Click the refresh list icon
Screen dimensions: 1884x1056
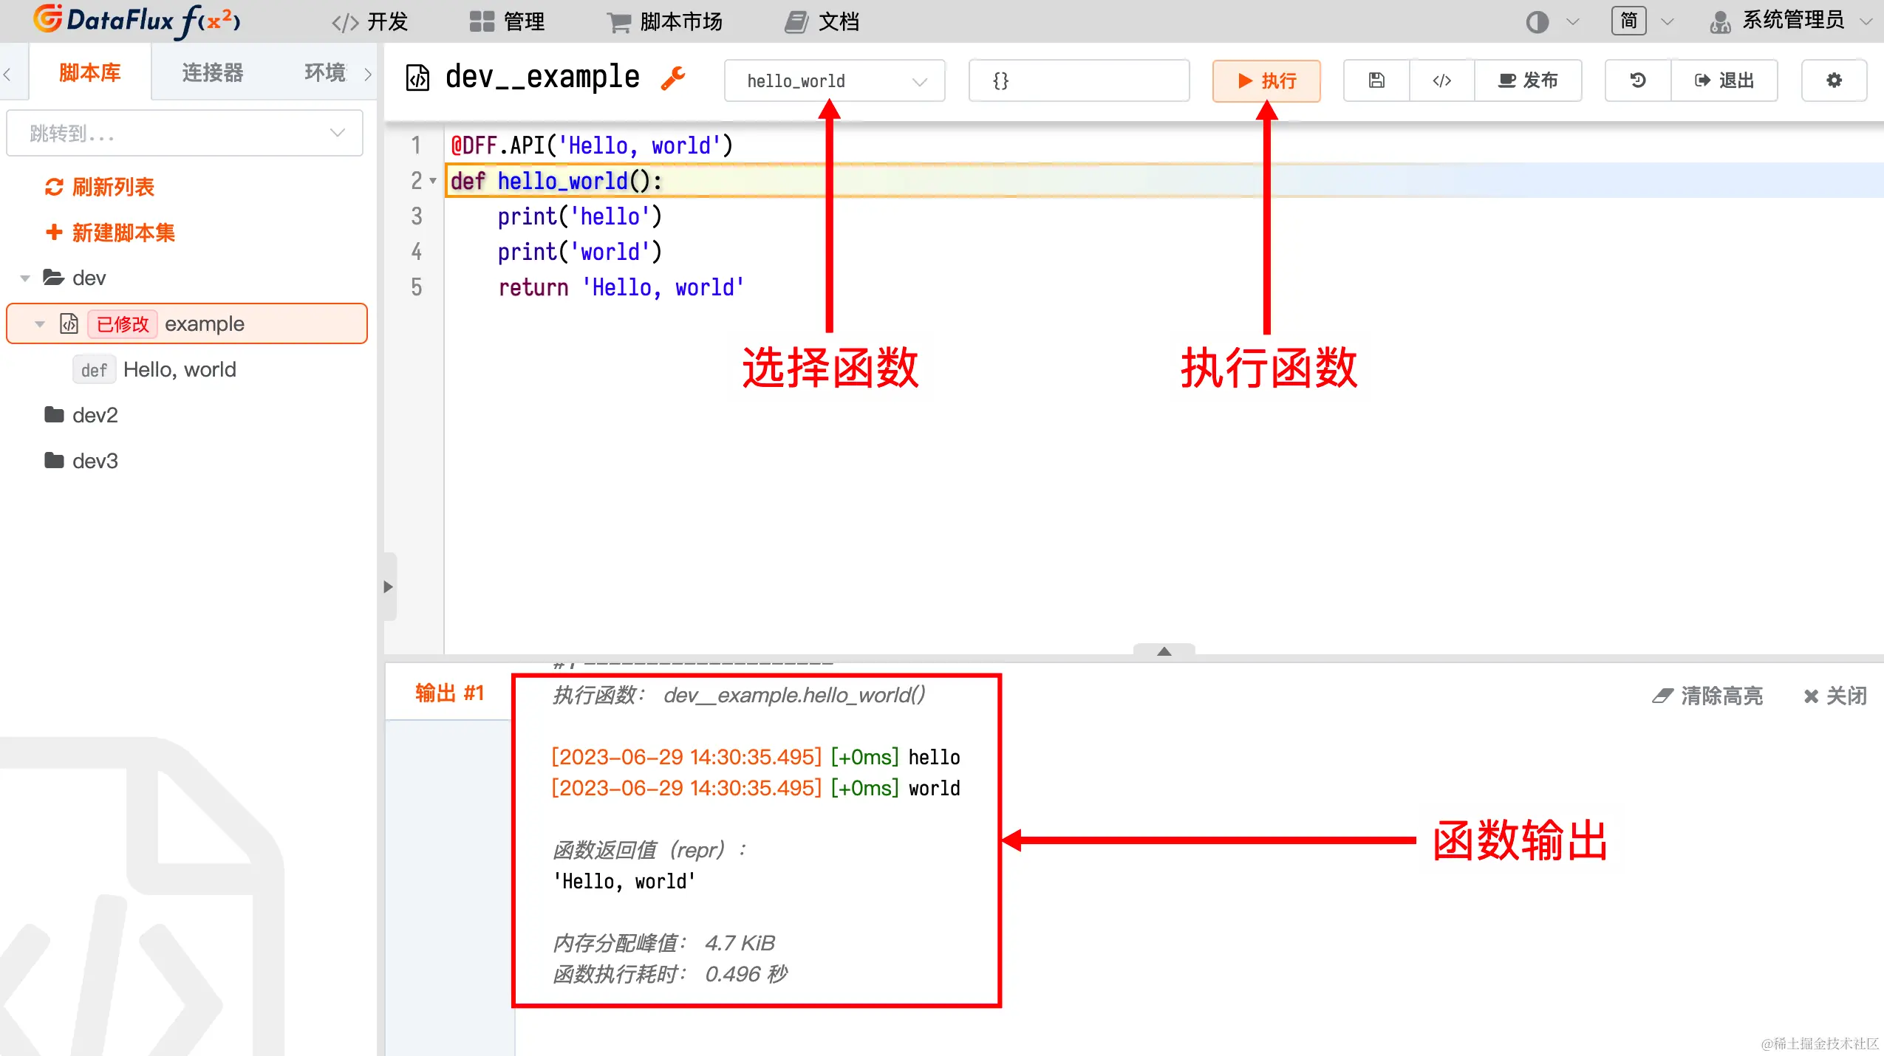[x=54, y=188]
